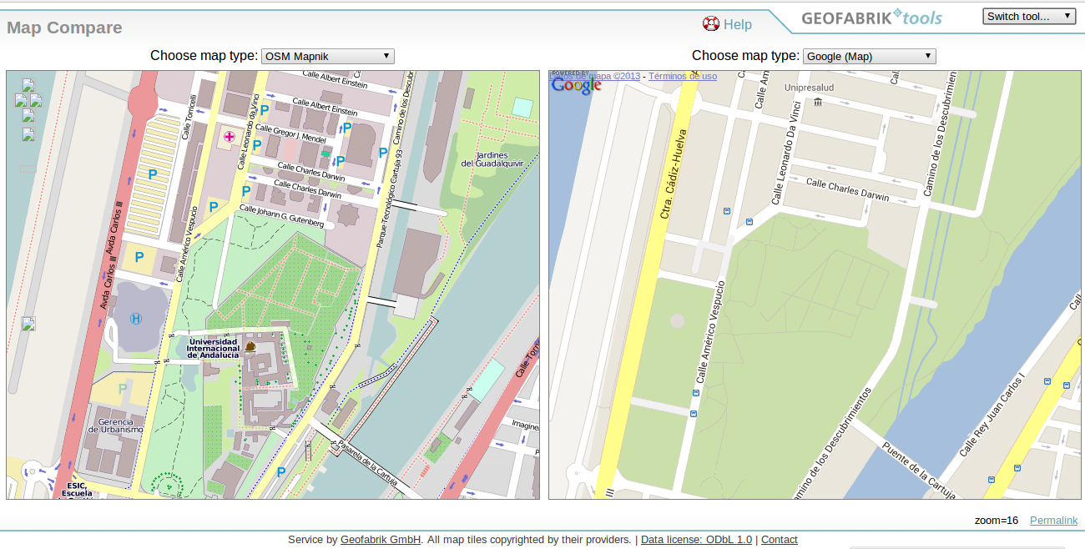The width and height of the screenshot is (1085, 549).
Task: Open left map type dropdown (OSM Mapnik)
Action: coord(328,56)
